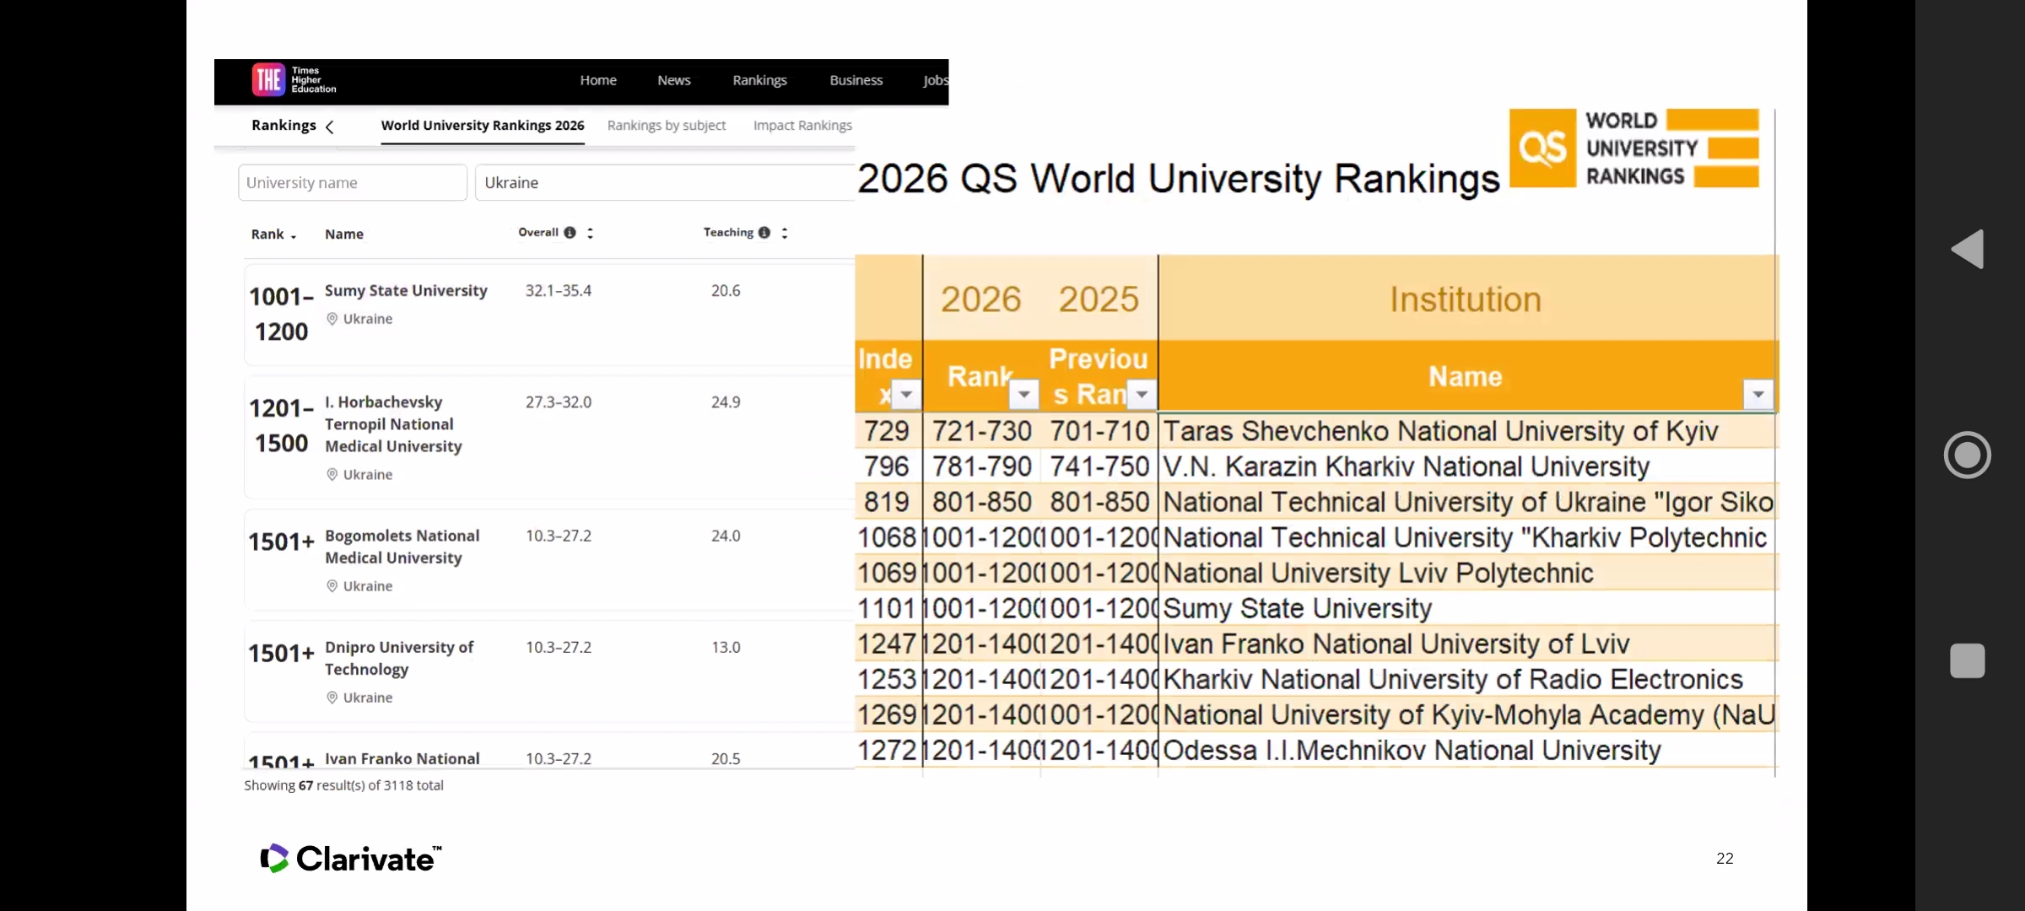The height and width of the screenshot is (911, 2025).
Task: Tap the Android home circle button
Action: click(1968, 455)
